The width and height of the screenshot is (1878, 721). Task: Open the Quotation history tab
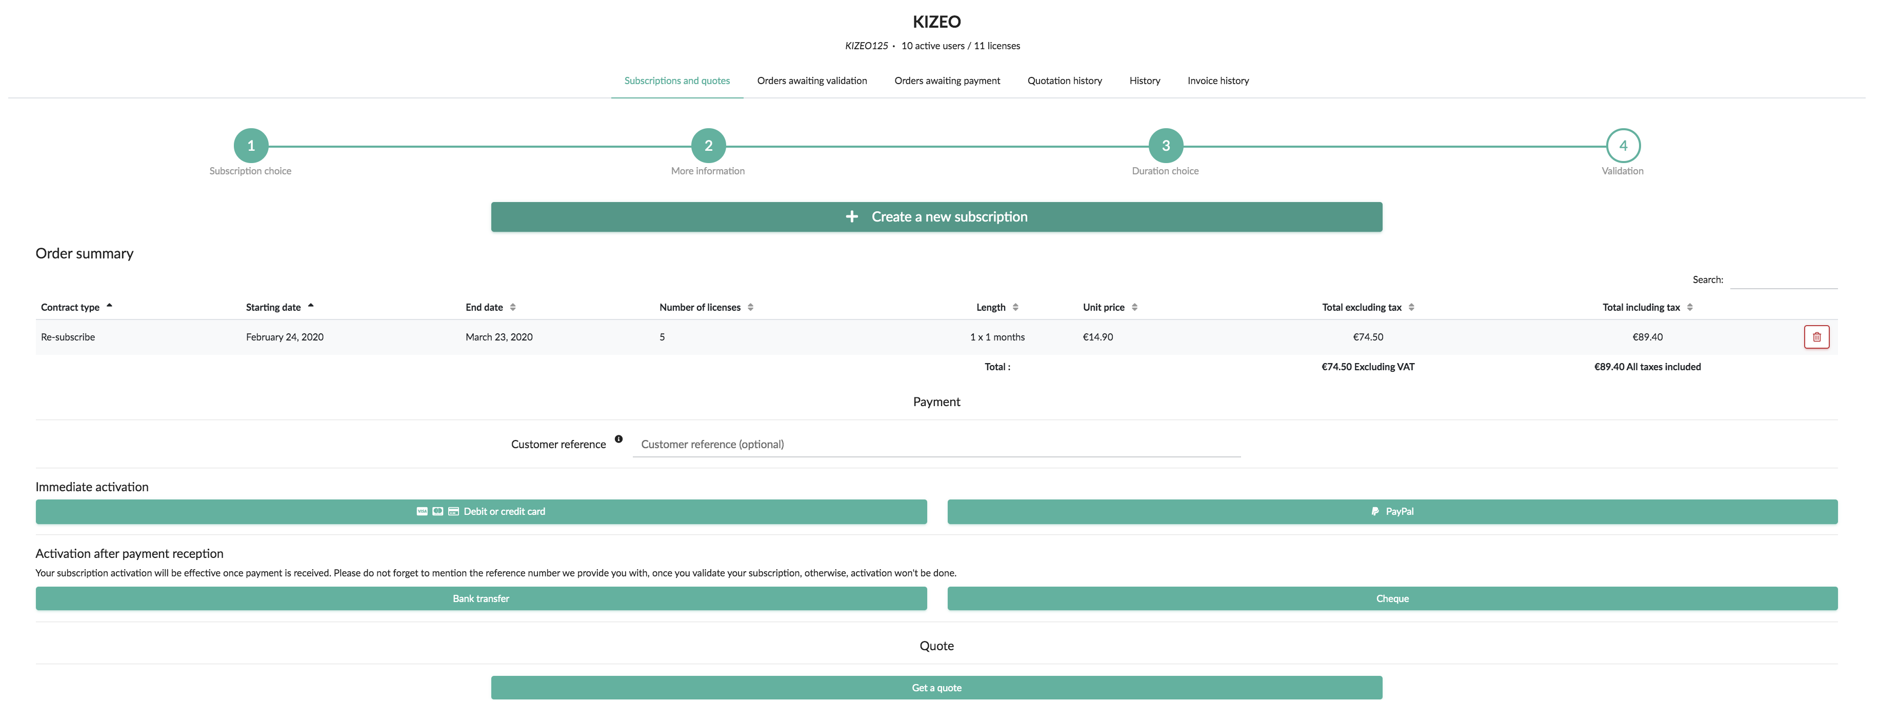pos(1065,81)
